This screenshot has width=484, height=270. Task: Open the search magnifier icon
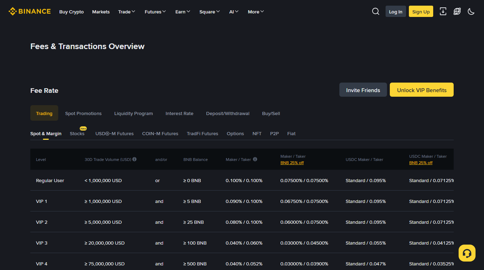click(x=376, y=12)
